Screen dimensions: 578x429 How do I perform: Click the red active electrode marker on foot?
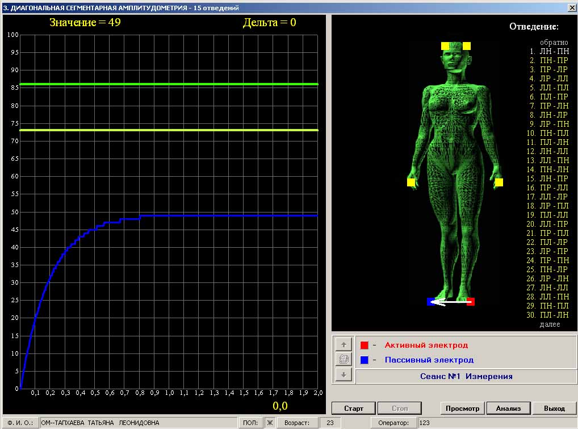tap(470, 302)
